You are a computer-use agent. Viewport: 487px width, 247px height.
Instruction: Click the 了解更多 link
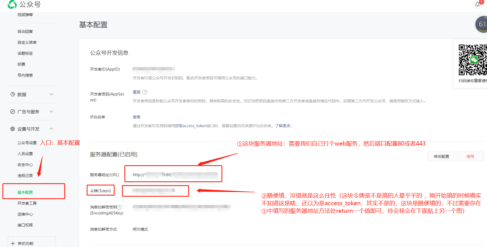point(283,126)
